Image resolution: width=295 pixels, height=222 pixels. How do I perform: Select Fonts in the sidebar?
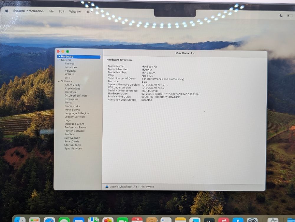(68, 103)
